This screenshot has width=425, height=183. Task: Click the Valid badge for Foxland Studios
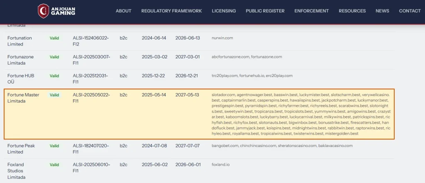54,165
